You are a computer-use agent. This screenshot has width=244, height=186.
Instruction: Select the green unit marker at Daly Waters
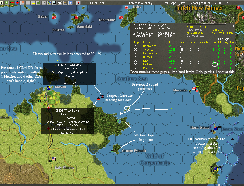point(51,161)
